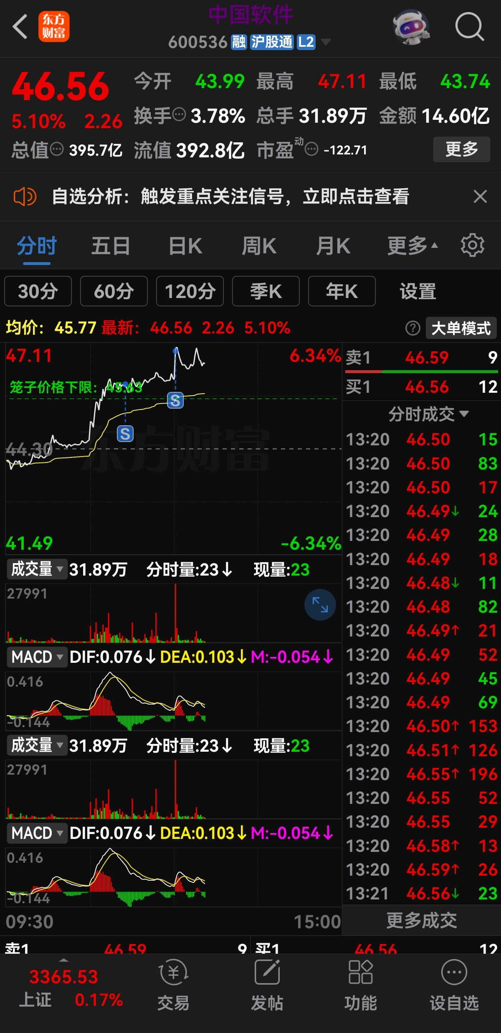501x1033 pixels.
Task: Open 发帖 compose icon
Action: 267,972
